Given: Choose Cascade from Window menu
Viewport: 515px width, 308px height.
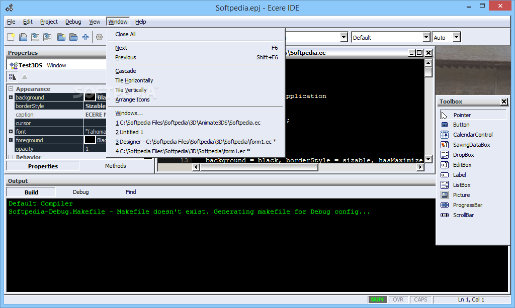Looking at the screenshot, I should [x=196, y=71].
